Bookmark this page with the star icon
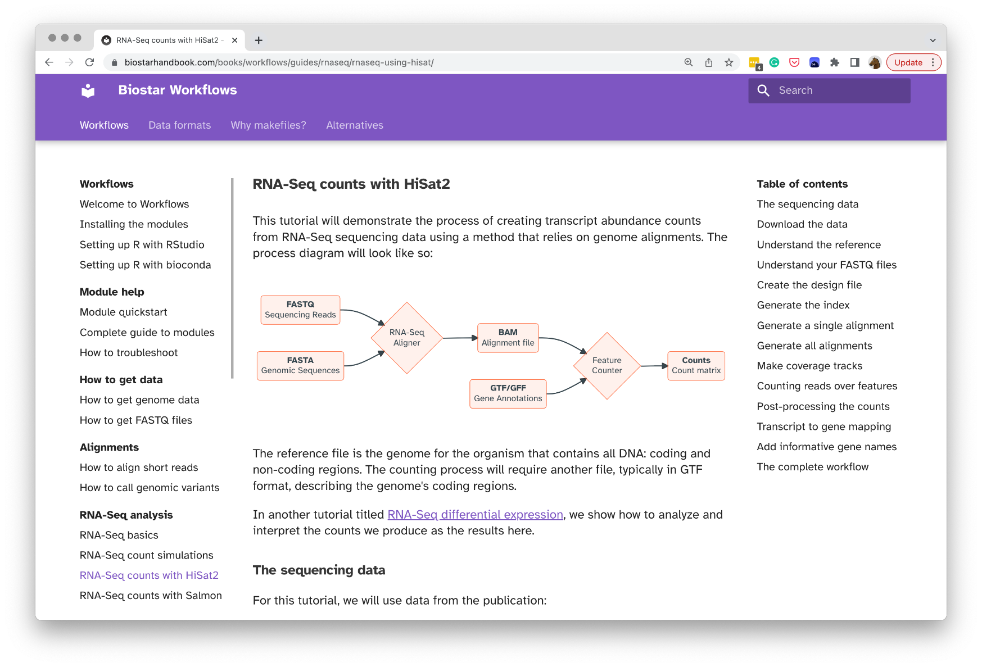Screen dimensions: 982x667 pyautogui.click(x=729, y=62)
